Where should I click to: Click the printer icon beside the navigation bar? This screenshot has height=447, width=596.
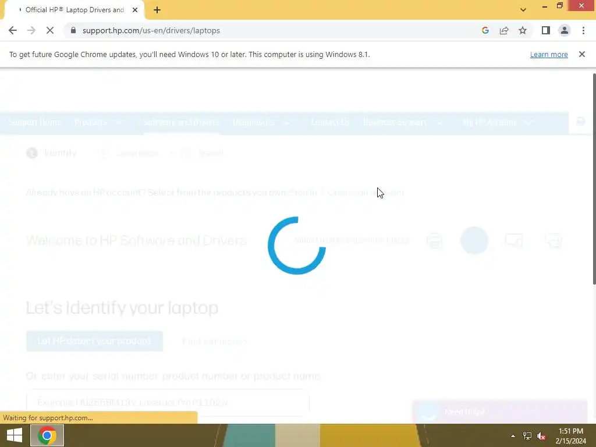(x=581, y=121)
